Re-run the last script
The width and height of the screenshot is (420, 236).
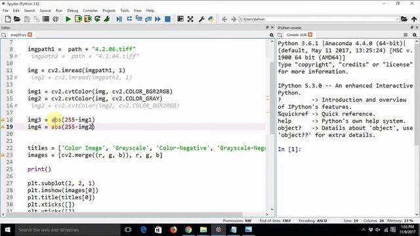[x=97, y=19]
